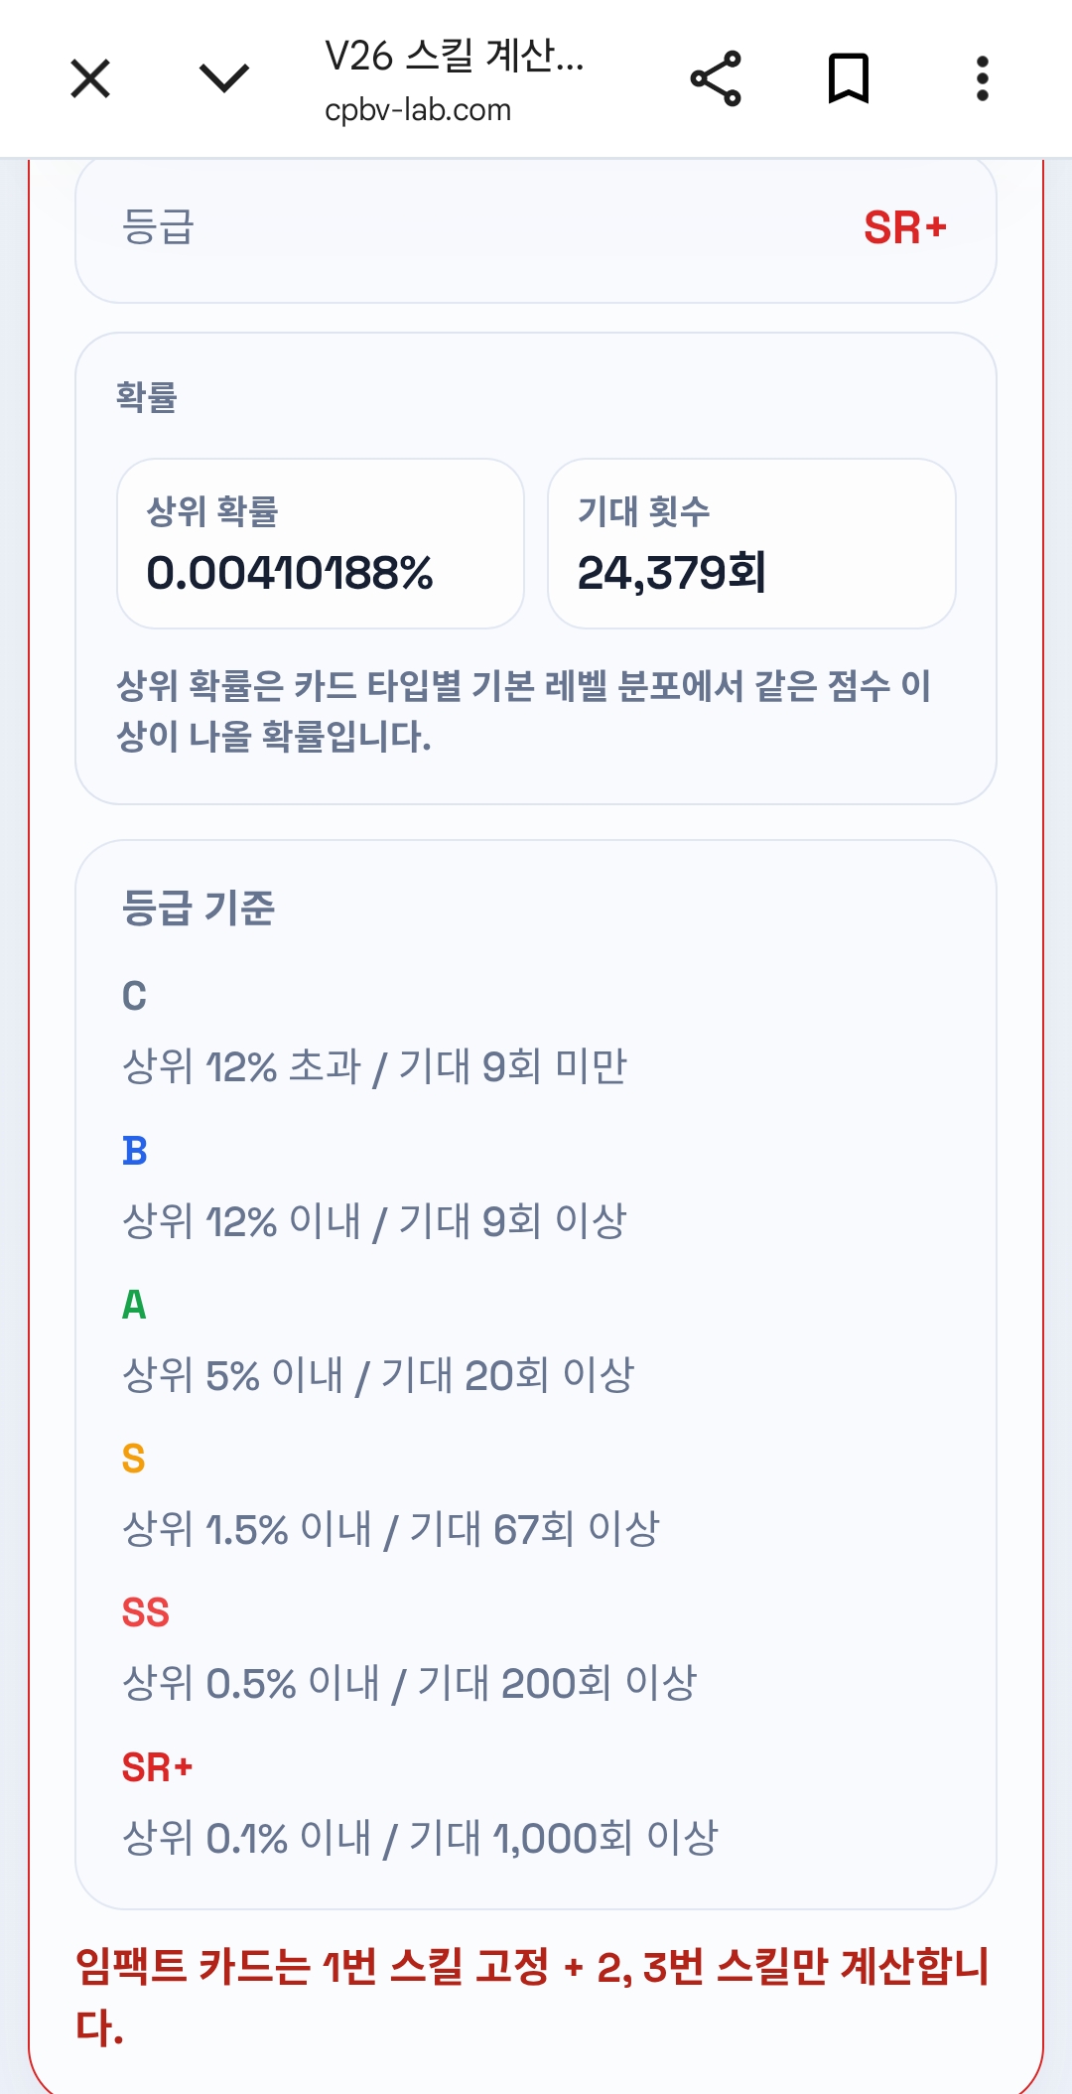The image size is (1072, 2094).
Task: Bookmark the current page
Action: pyautogui.click(x=849, y=78)
